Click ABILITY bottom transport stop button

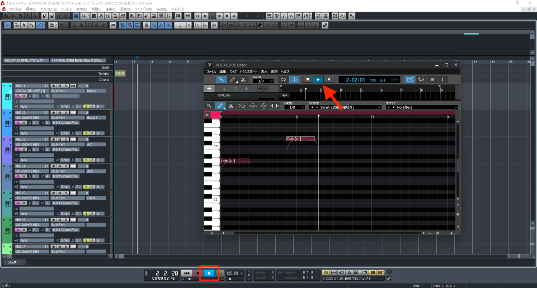click(209, 273)
